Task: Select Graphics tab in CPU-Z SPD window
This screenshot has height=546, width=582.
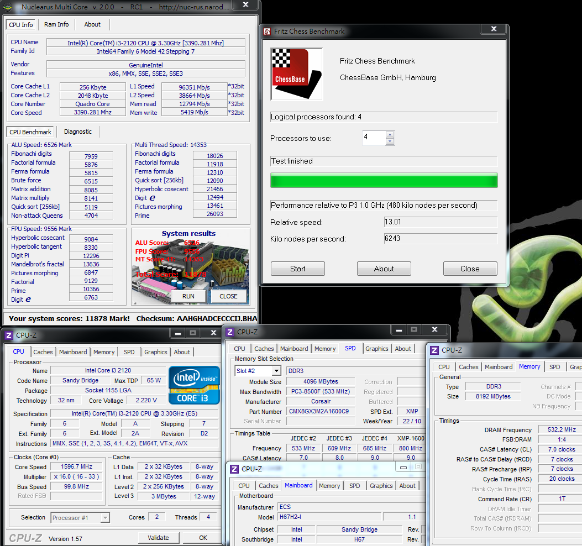Action: tap(377, 349)
